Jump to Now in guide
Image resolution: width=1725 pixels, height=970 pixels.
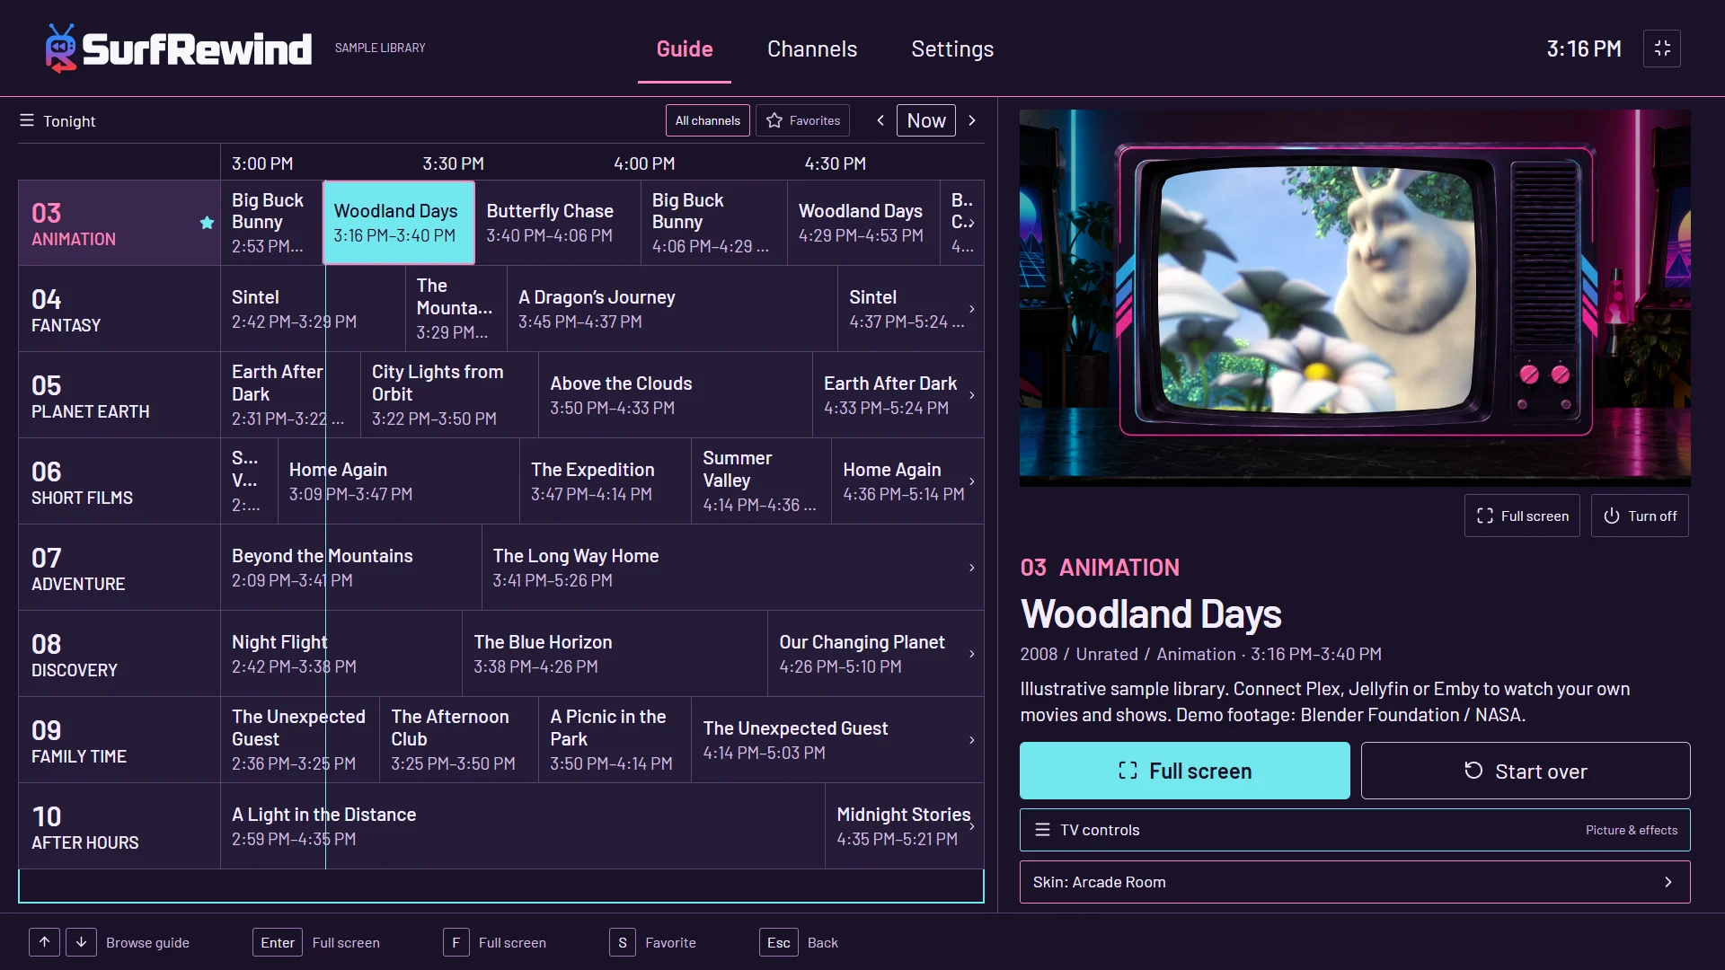click(926, 120)
